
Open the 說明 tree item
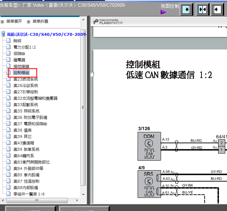point(17,41)
